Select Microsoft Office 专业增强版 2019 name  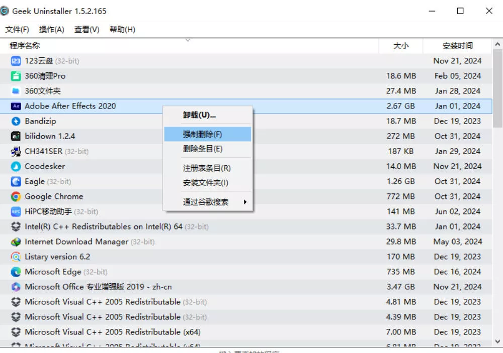(x=98, y=287)
